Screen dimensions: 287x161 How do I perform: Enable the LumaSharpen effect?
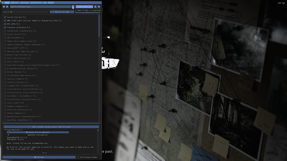5,31
